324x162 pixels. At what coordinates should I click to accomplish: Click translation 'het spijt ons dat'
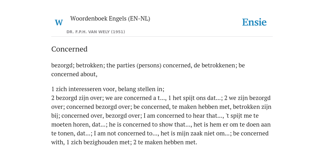point(195,98)
